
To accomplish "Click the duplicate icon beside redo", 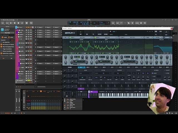I will [x=128, y=23].
